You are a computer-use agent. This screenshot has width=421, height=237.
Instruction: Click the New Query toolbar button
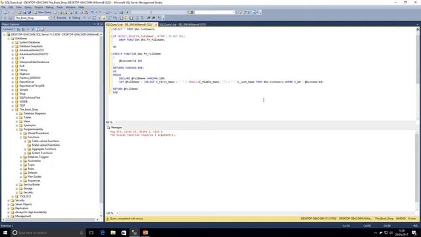(42, 13)
